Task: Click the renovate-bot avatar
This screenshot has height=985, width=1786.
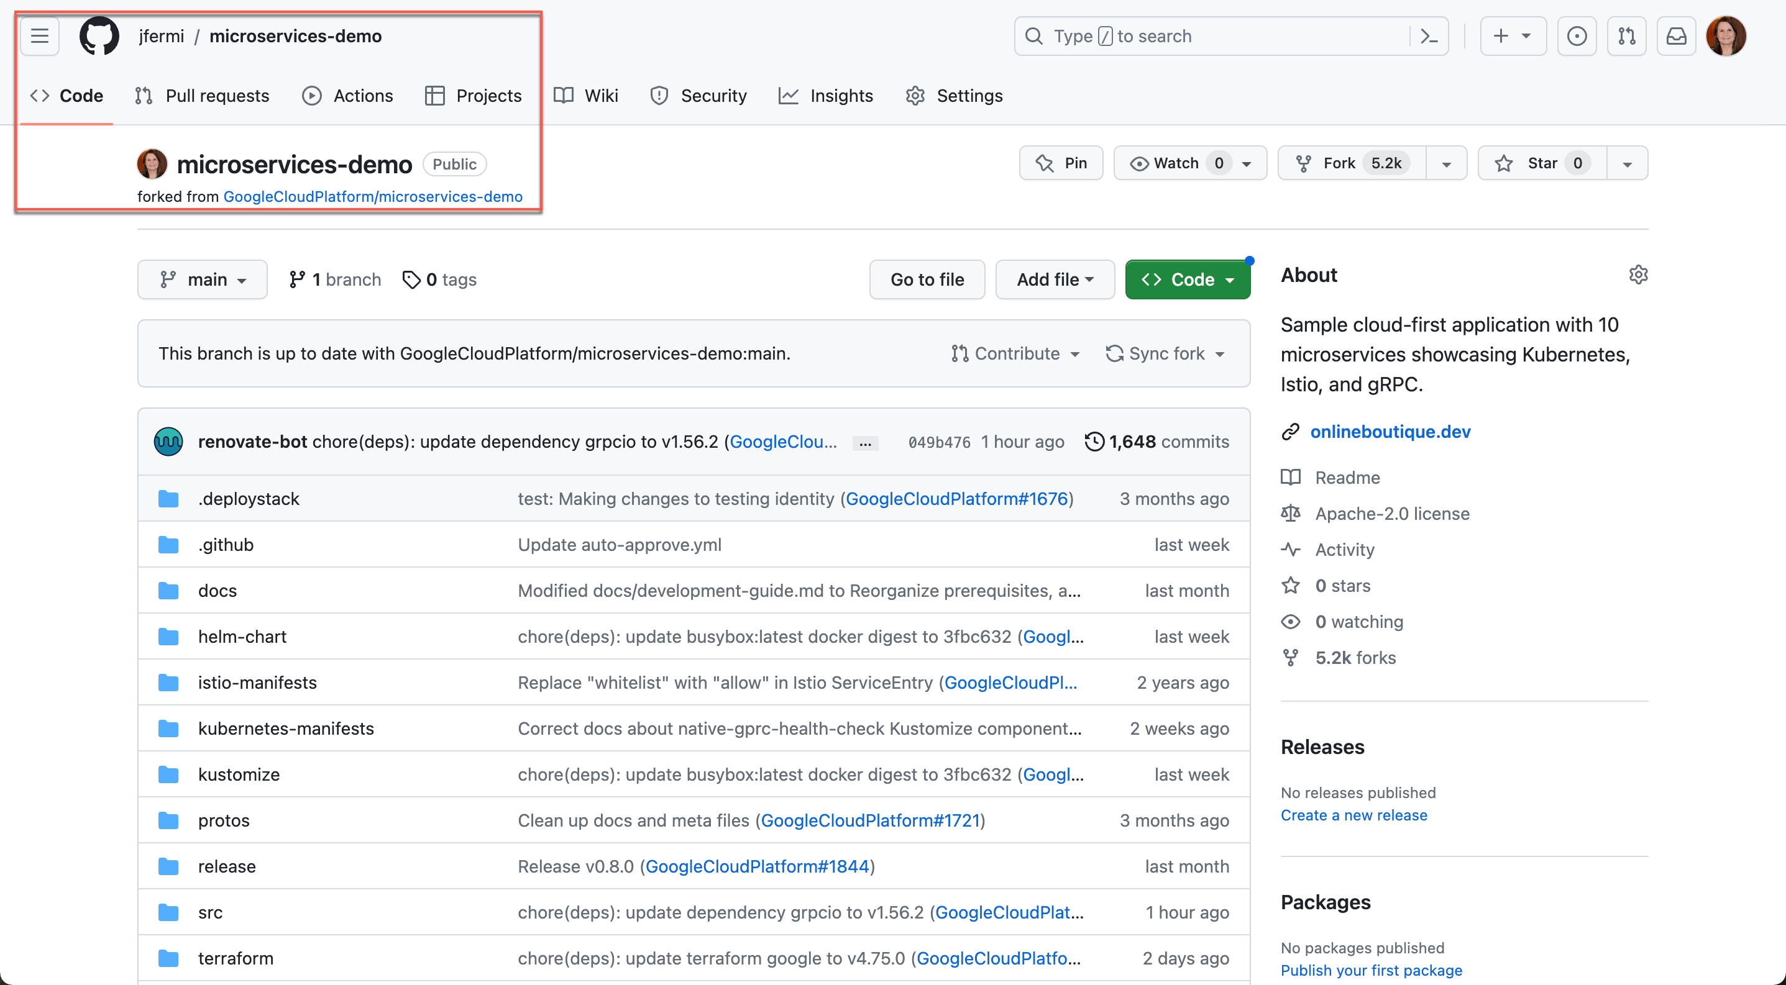Action: 168,441
